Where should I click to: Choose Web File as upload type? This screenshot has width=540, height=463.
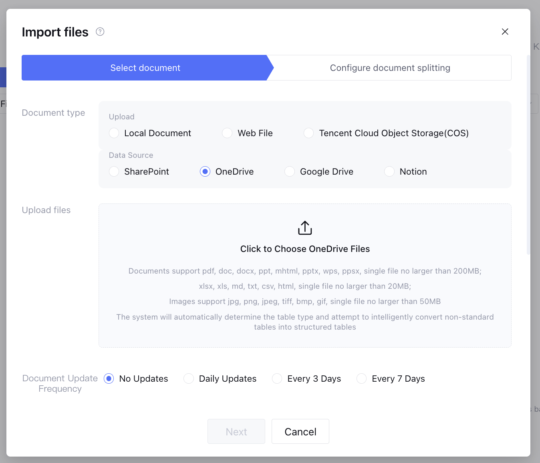point(227,133)
